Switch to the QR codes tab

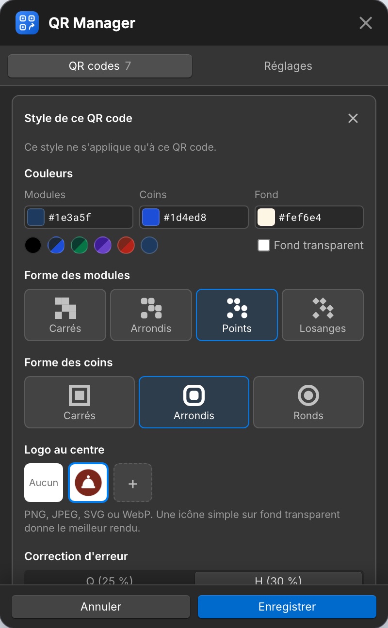[x=100, y=66]
